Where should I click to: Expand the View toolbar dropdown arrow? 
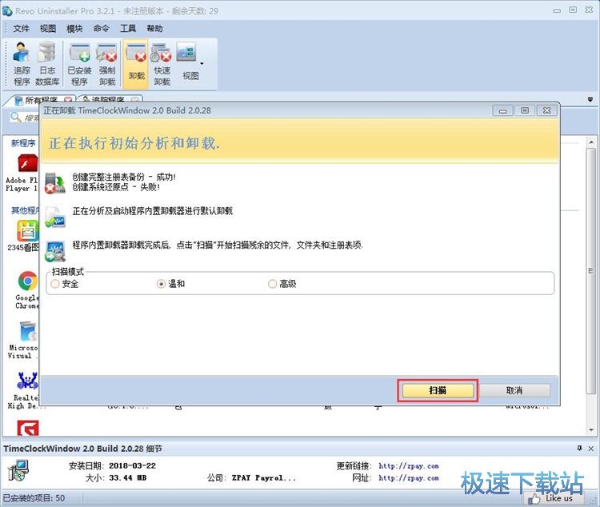click(202, 63)
